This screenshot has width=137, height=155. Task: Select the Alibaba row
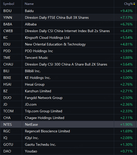coord(68,24)
